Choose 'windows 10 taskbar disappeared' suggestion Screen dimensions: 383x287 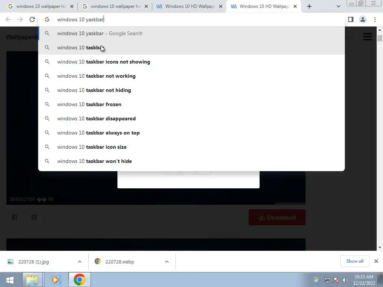click(191, 118)
